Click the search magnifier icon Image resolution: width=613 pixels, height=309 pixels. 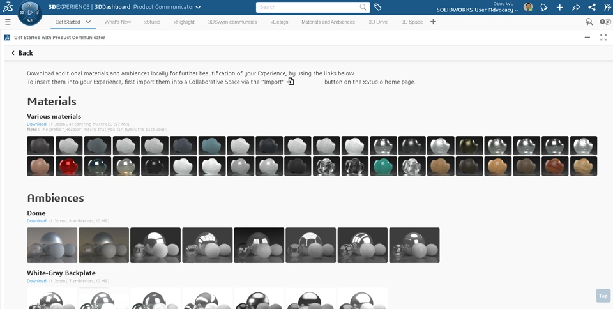click(x=363, y=7)
